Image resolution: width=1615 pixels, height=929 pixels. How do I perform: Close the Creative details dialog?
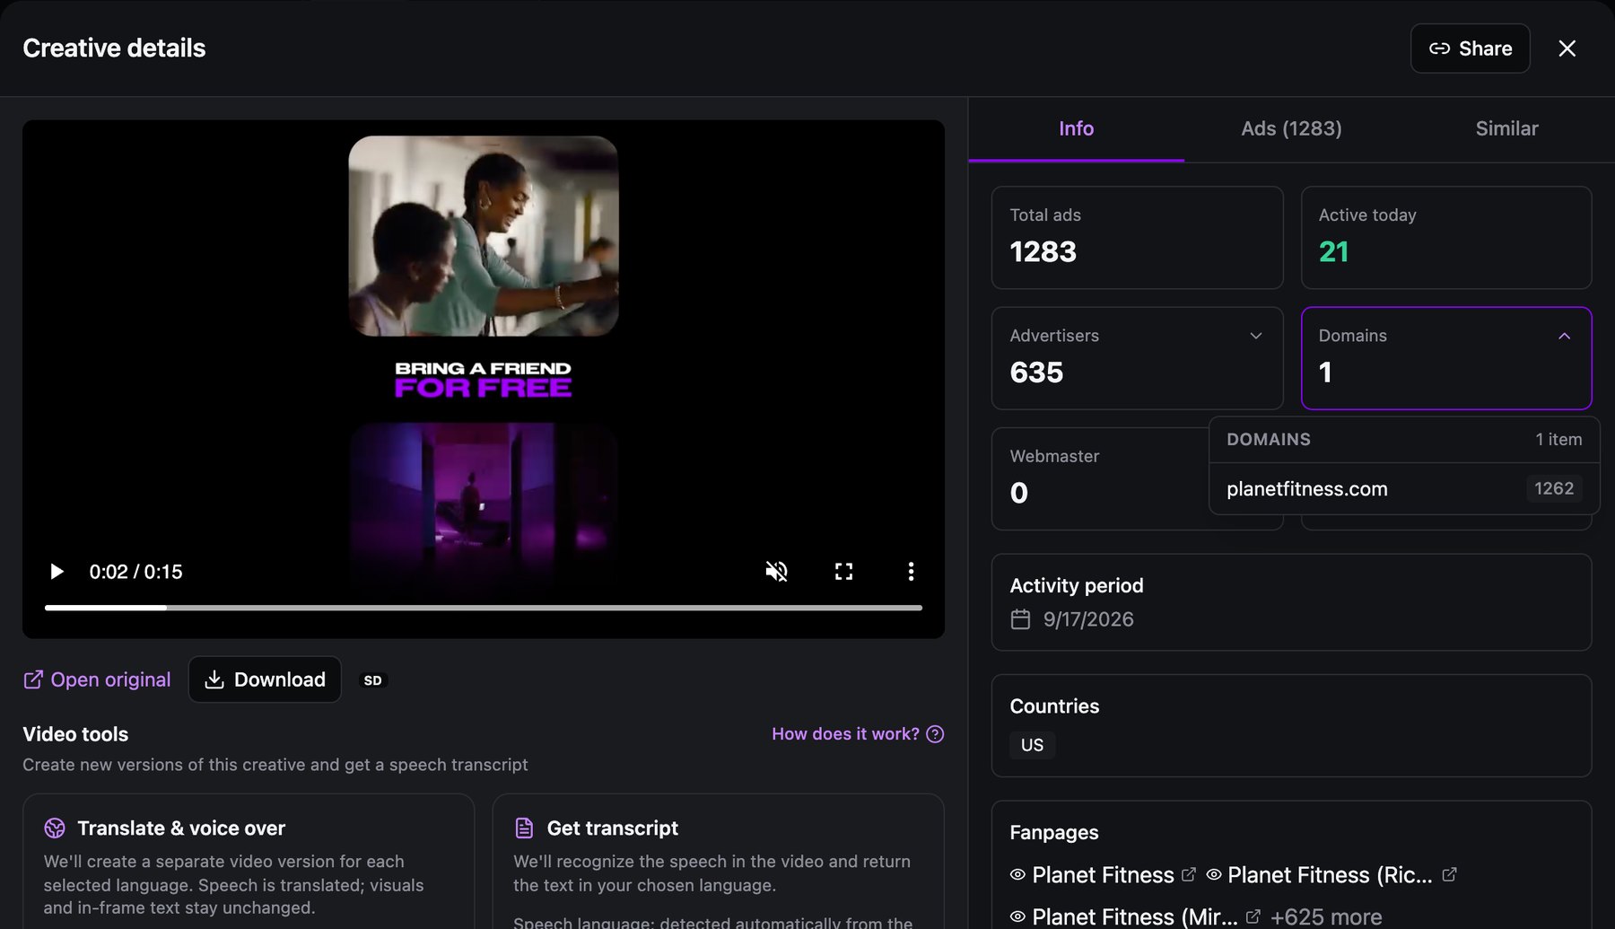1567,48
